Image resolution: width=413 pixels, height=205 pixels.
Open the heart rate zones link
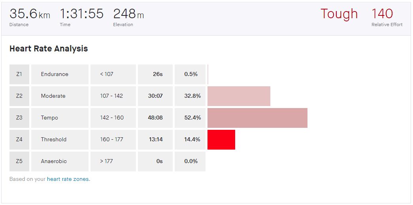[68, 179]
